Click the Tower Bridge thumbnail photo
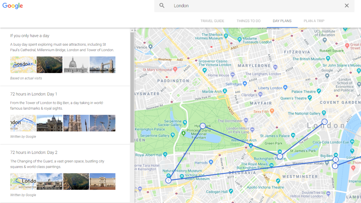361x203 pixels. pos(102,65)
